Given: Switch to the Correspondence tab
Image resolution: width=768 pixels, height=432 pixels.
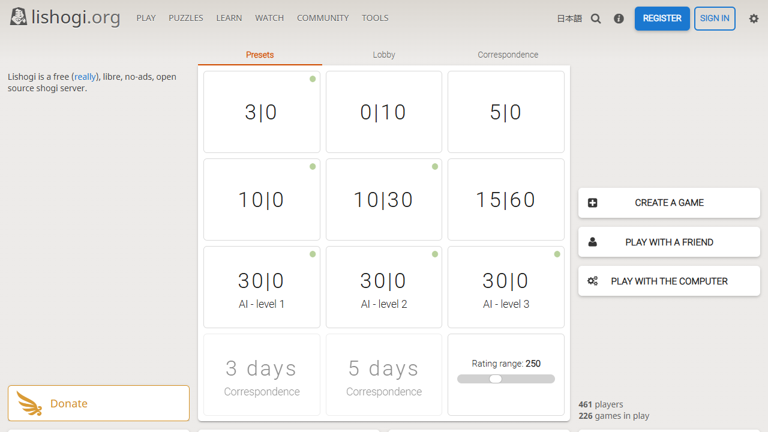Looking at the screenshot, I should [x=508, y=55].
